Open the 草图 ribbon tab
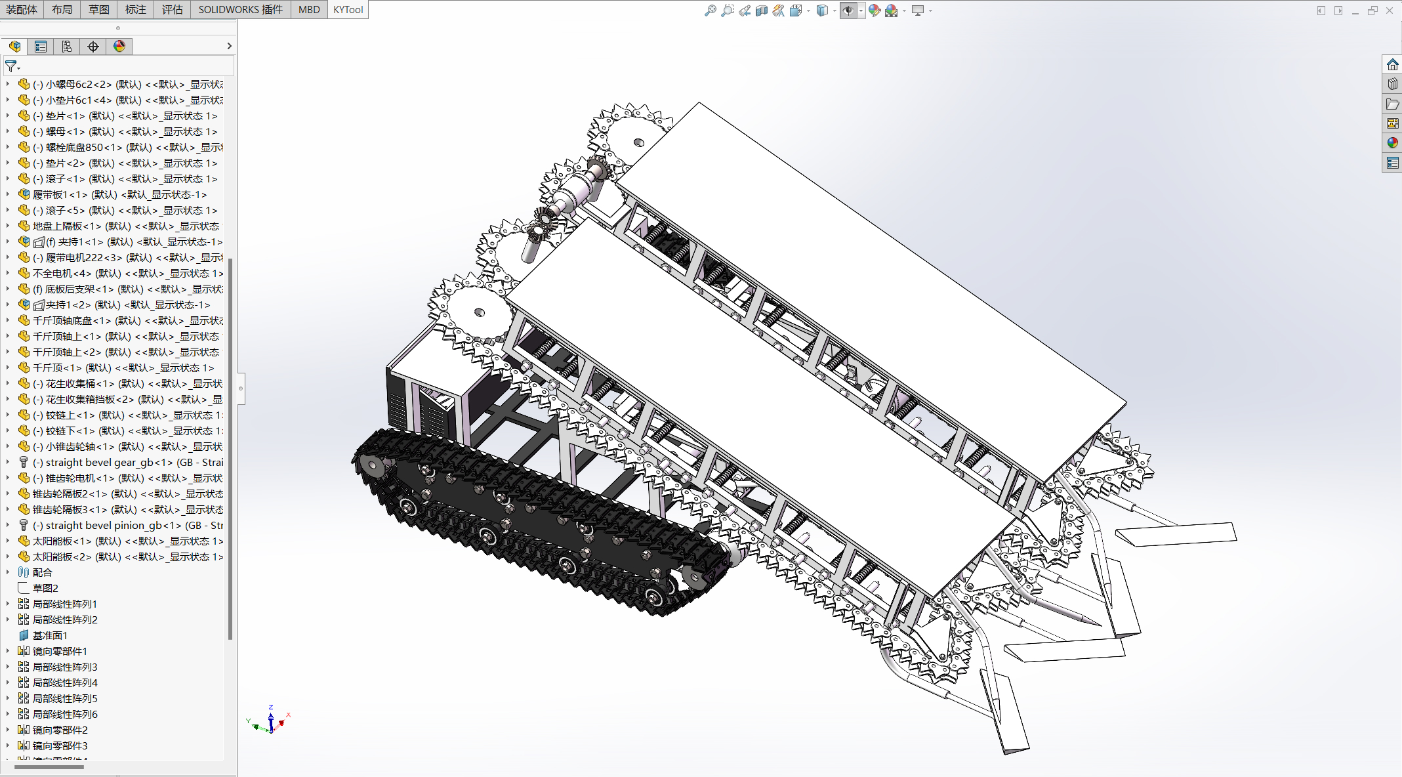Image resolution: width=1402 pixels, height=777 pixels. 99,9
